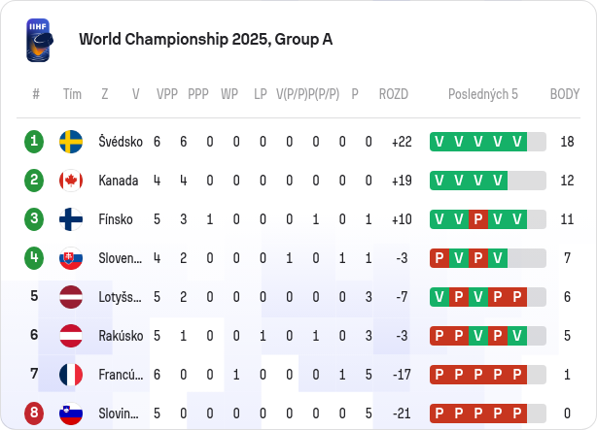Click the Posledných 5 column header
The height and width of the screenshot is (430, 597).
(483, 94)
